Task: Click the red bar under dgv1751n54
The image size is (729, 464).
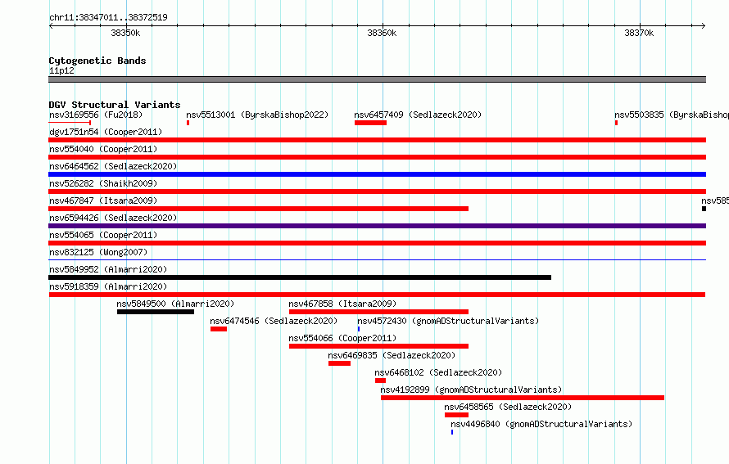Action: 377,140
